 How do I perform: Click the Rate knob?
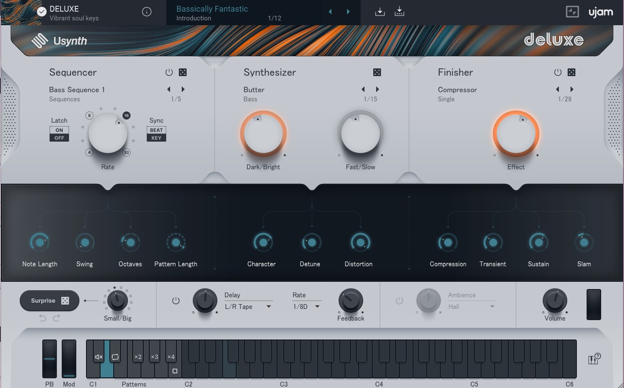coord(108,134)
